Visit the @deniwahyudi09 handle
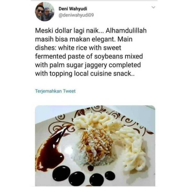The image size is (188, 187). 76,15
